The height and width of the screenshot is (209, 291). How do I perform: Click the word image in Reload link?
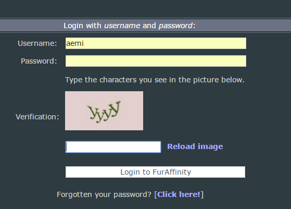(x=210, y=147)
